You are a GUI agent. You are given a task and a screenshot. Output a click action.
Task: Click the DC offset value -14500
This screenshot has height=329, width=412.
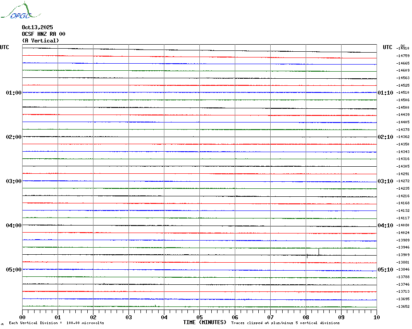coord(403,107)
